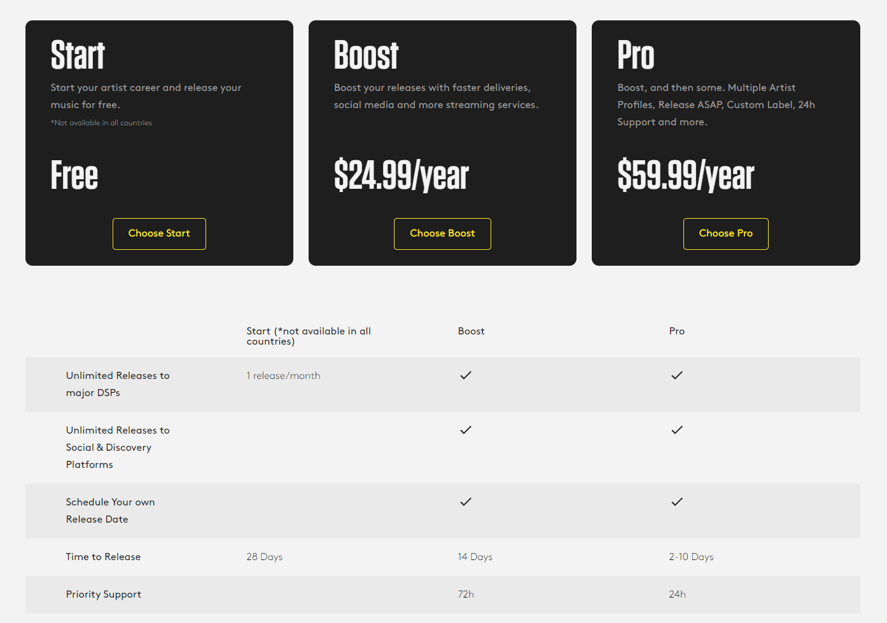This screenshot has height=623, width=887.
Task: Pick the Choose Pro button
Action: click(x=725, y=234)
